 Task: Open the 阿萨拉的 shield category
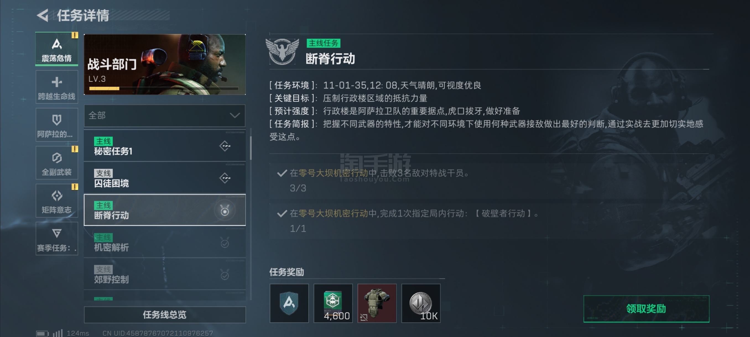[57, 125]
